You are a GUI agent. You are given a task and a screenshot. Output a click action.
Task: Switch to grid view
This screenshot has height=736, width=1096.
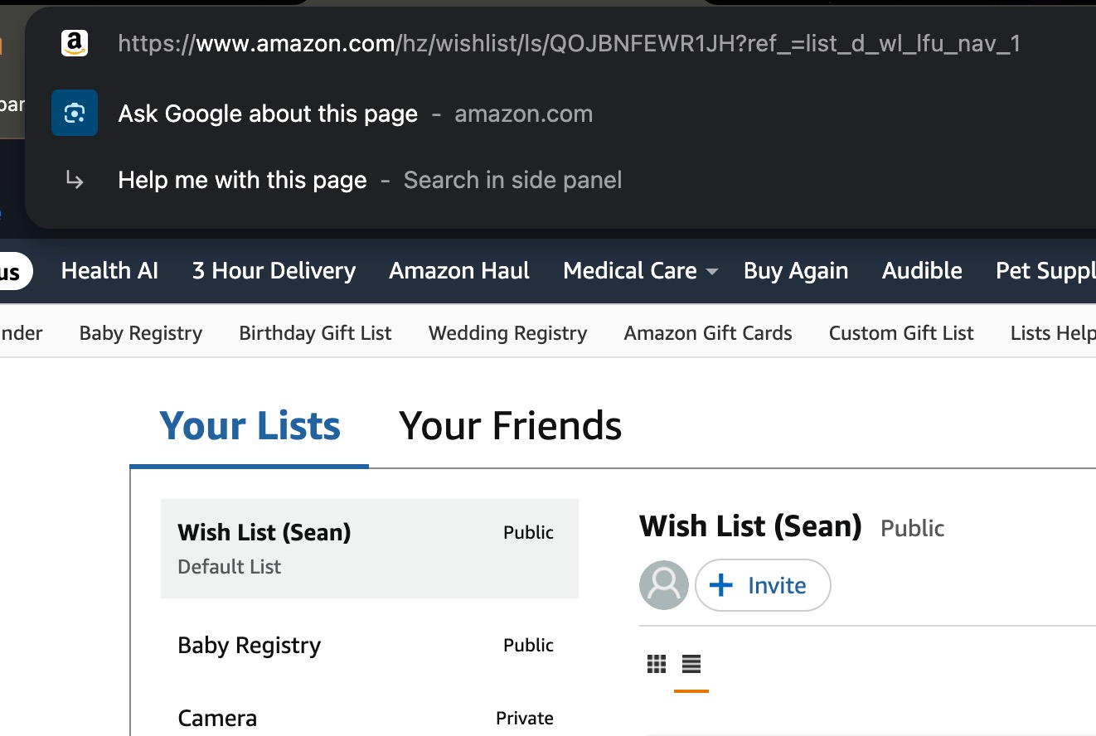[x=656, y=663]
